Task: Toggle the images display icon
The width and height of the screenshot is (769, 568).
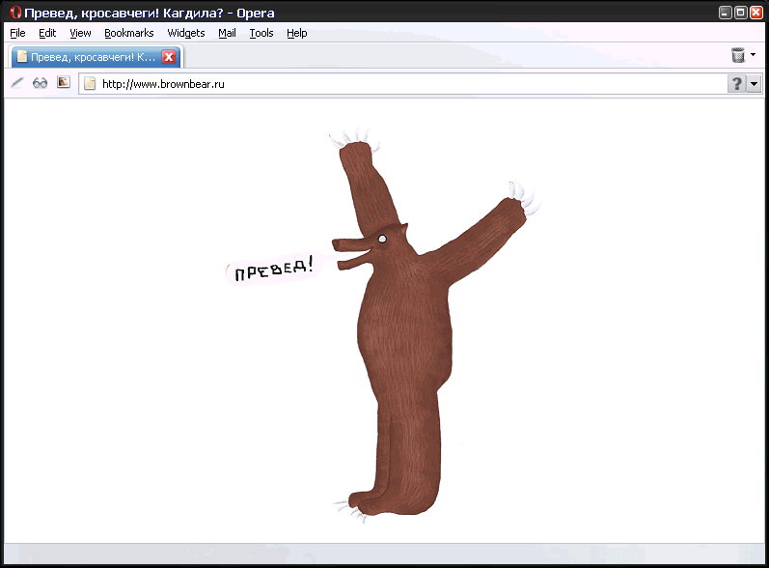Action: [64, 82]
